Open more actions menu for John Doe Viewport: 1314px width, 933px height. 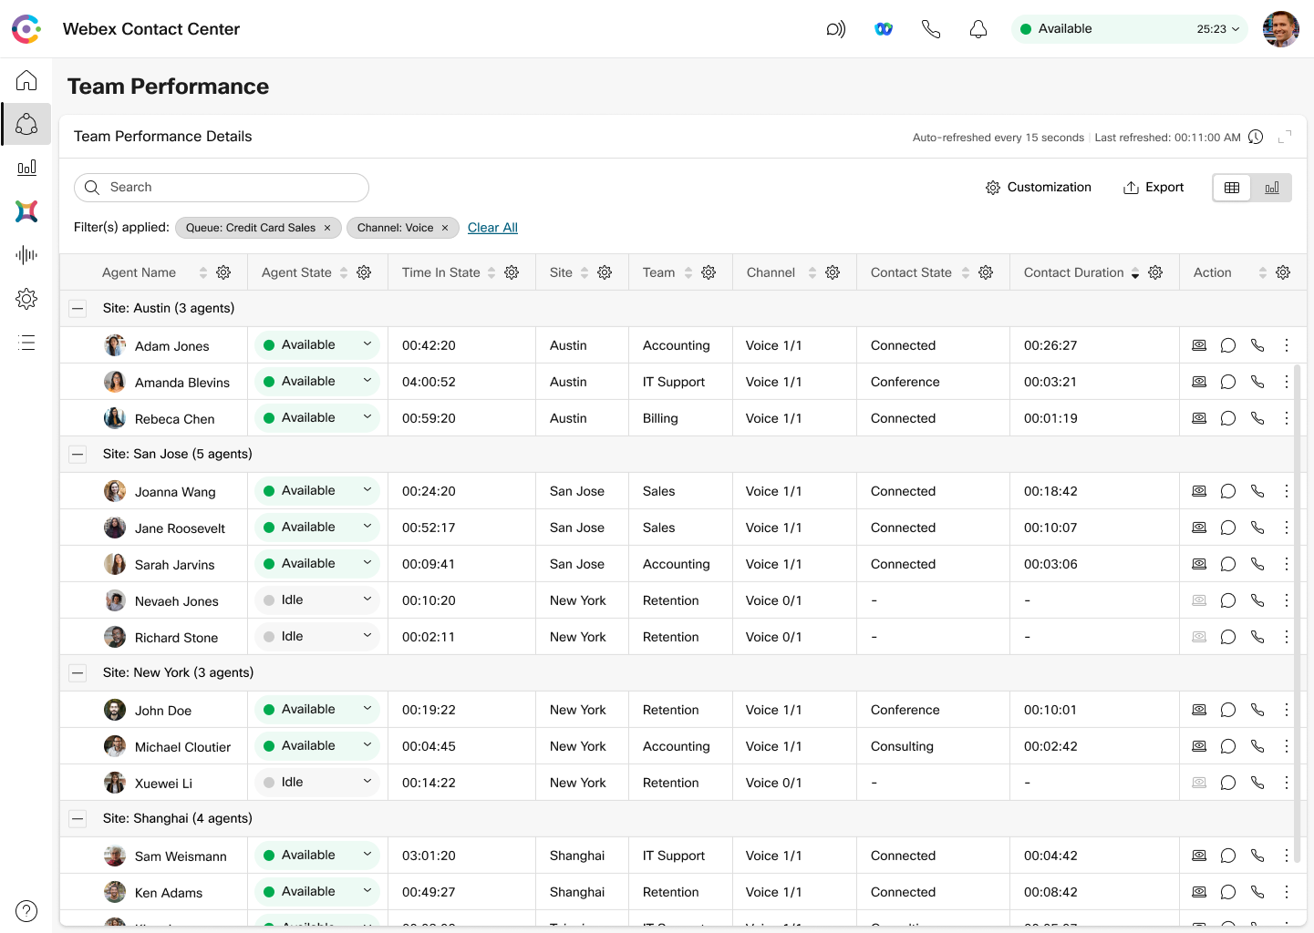(x=1287, y=709)
